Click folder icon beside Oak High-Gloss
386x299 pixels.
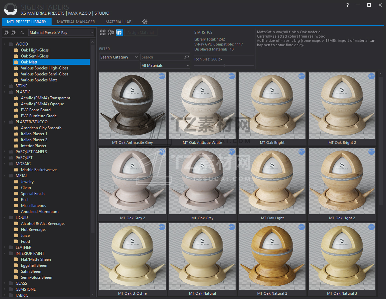pyautogui.click(x=16, y=50)
